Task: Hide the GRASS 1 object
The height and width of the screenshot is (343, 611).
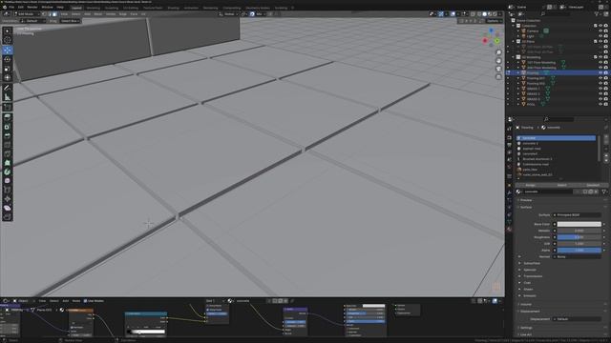Action: pyautogui.click(x=600, y=89)
